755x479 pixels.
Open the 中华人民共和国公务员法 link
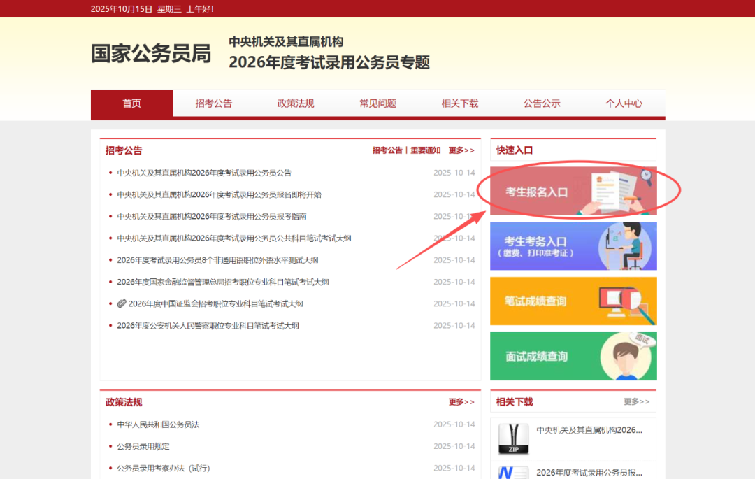(x=158, y=424)
